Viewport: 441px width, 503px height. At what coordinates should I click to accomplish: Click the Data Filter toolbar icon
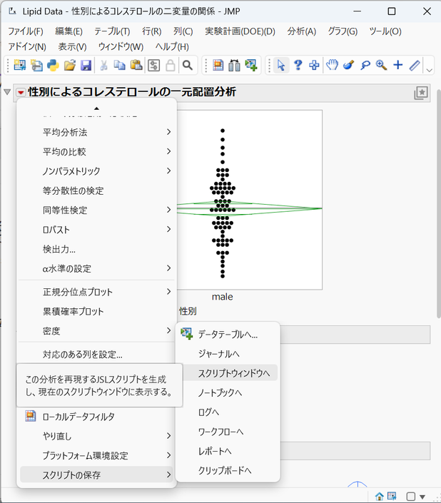[x=218, y=66]
